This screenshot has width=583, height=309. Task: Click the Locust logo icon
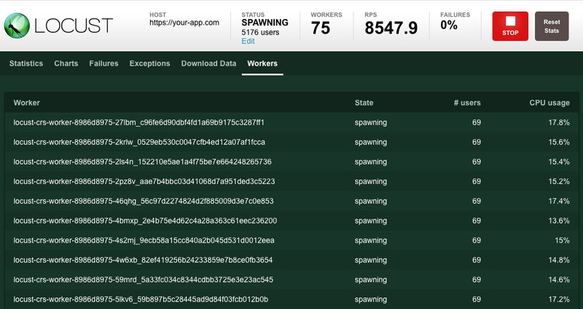(17, 26)
